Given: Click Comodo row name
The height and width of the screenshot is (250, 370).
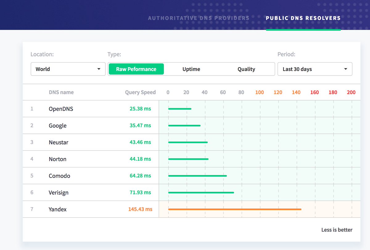Looking at the screenshot, I should click(x=60, y=176).
